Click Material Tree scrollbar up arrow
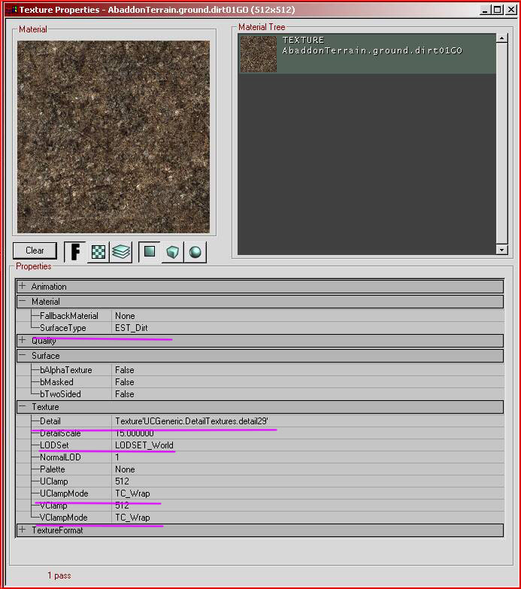The height and width of the screenshot is (589, 521). pyautogui.click(x=502, y=38)
